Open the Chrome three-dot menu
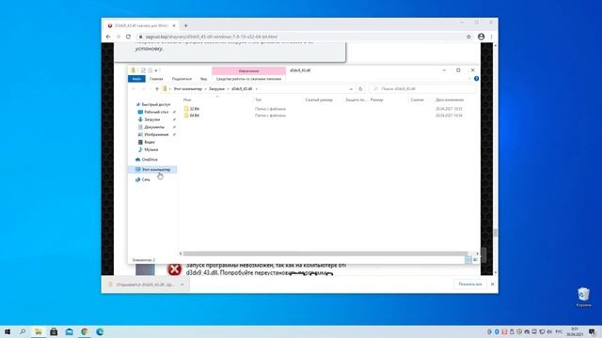Viewport: 602px width, 338px height. [x=491, y=37]
